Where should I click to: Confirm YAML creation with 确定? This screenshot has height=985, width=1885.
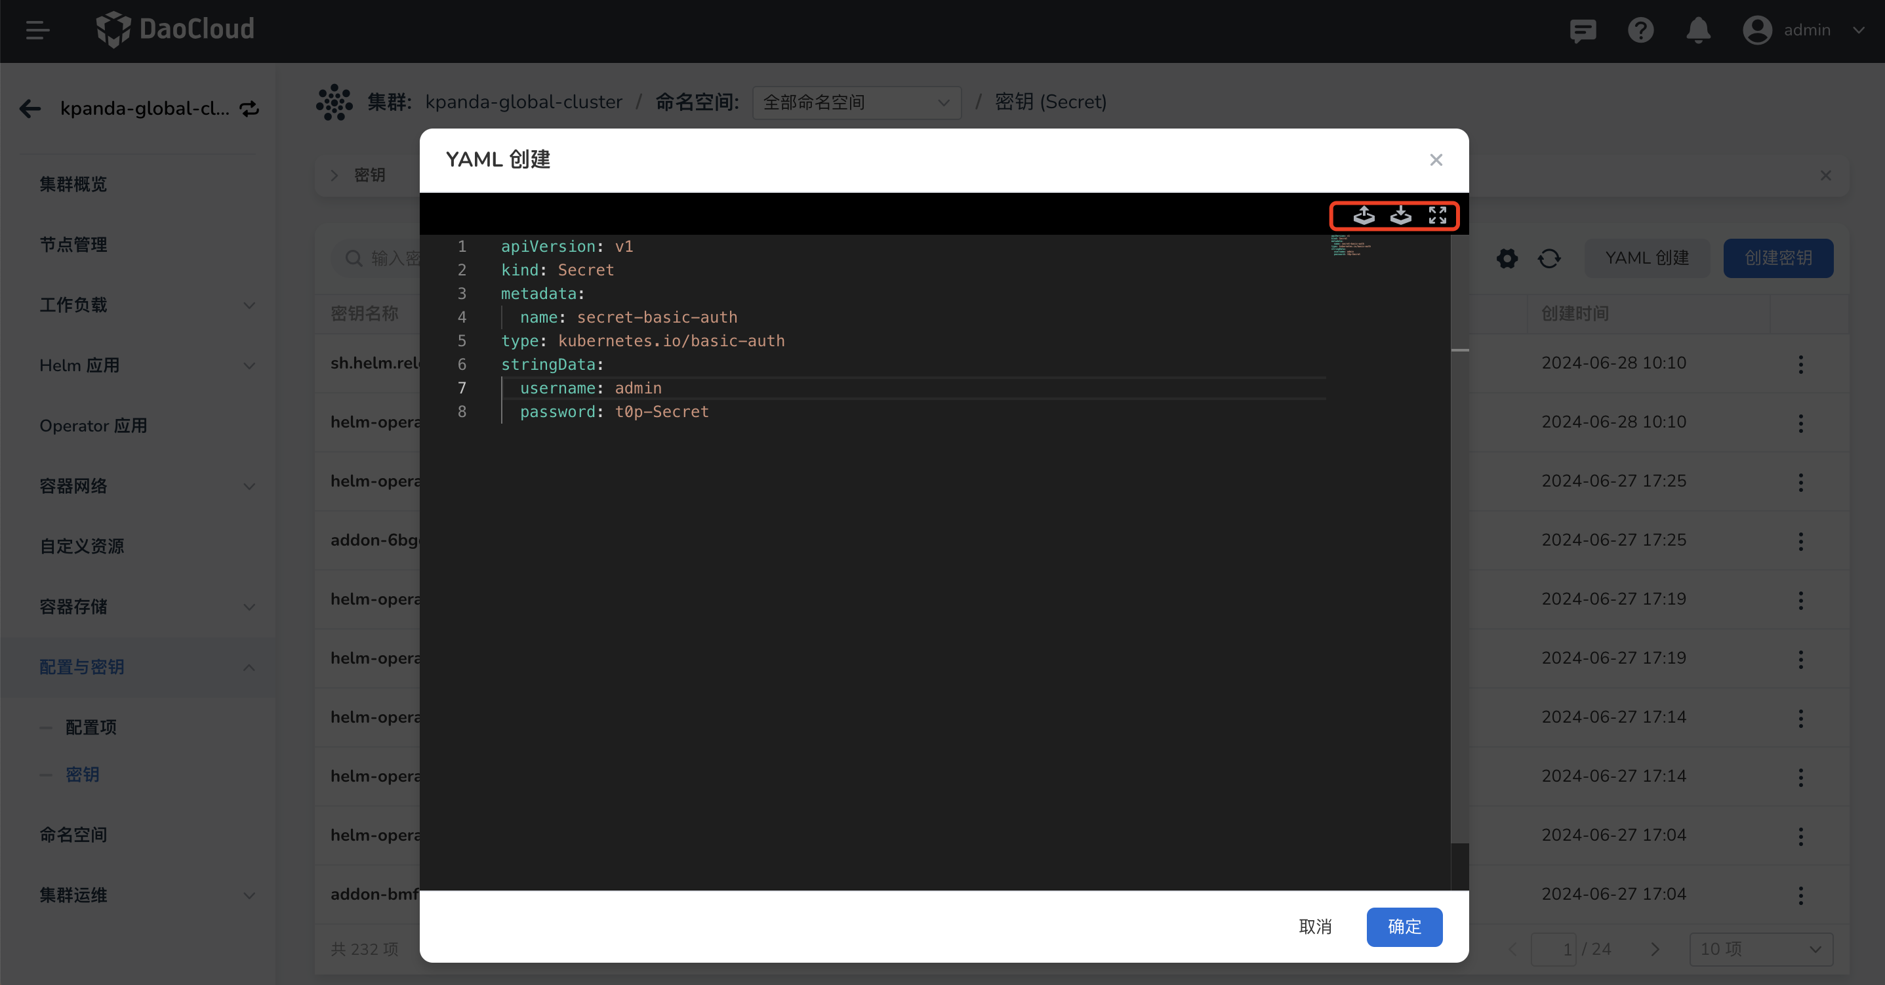1404,927
